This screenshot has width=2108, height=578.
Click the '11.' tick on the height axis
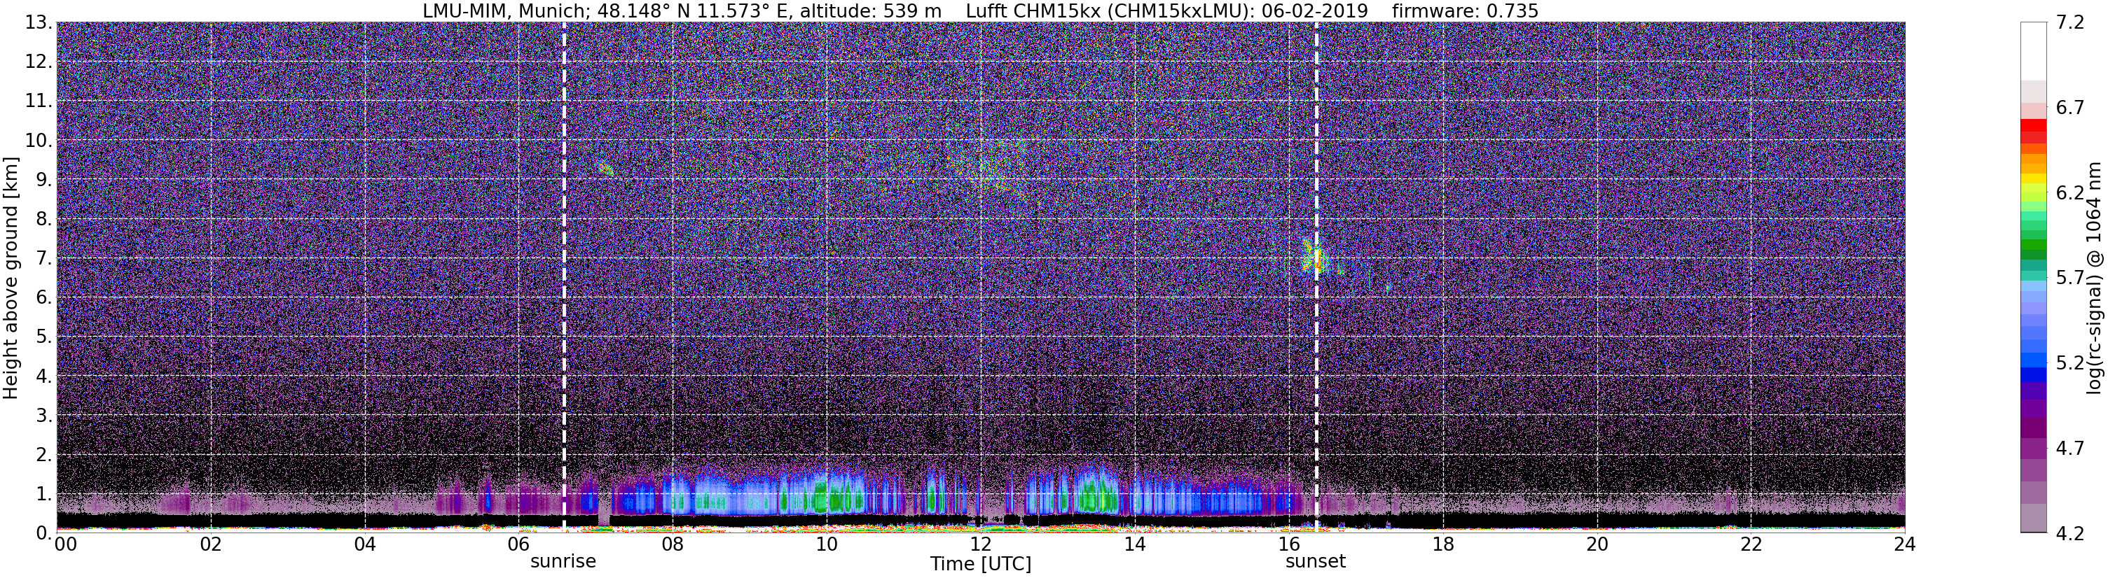tap(39, 101)
